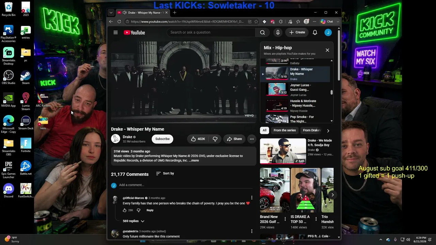Click the YouTube search input field

211,32
